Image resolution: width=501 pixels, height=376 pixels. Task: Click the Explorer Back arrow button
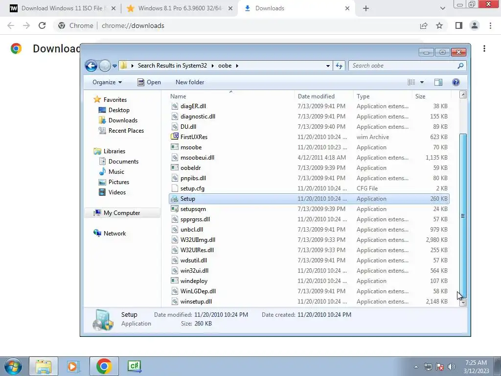[x=91, y=66]
